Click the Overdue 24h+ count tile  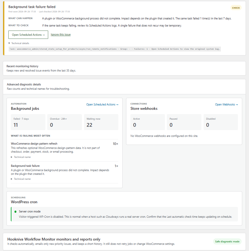click(x=65, y=122)
